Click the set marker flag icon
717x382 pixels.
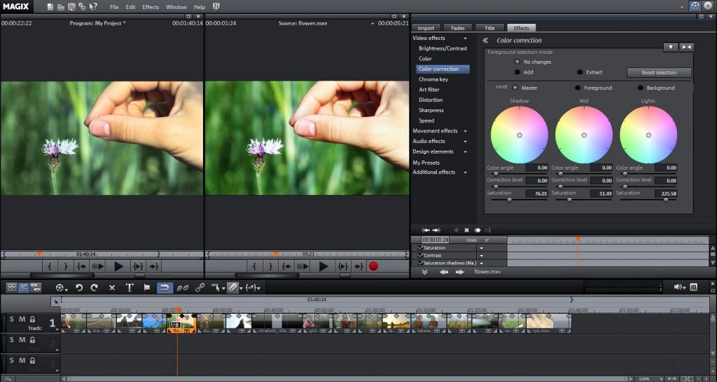[x=147, y=287]
